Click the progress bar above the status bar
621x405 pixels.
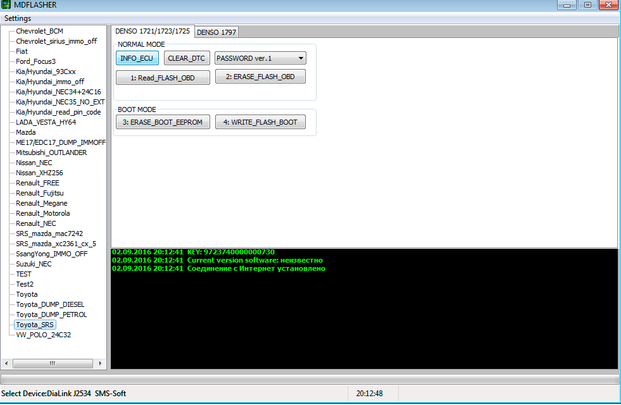pyautogui.click(x=310, y=379)
